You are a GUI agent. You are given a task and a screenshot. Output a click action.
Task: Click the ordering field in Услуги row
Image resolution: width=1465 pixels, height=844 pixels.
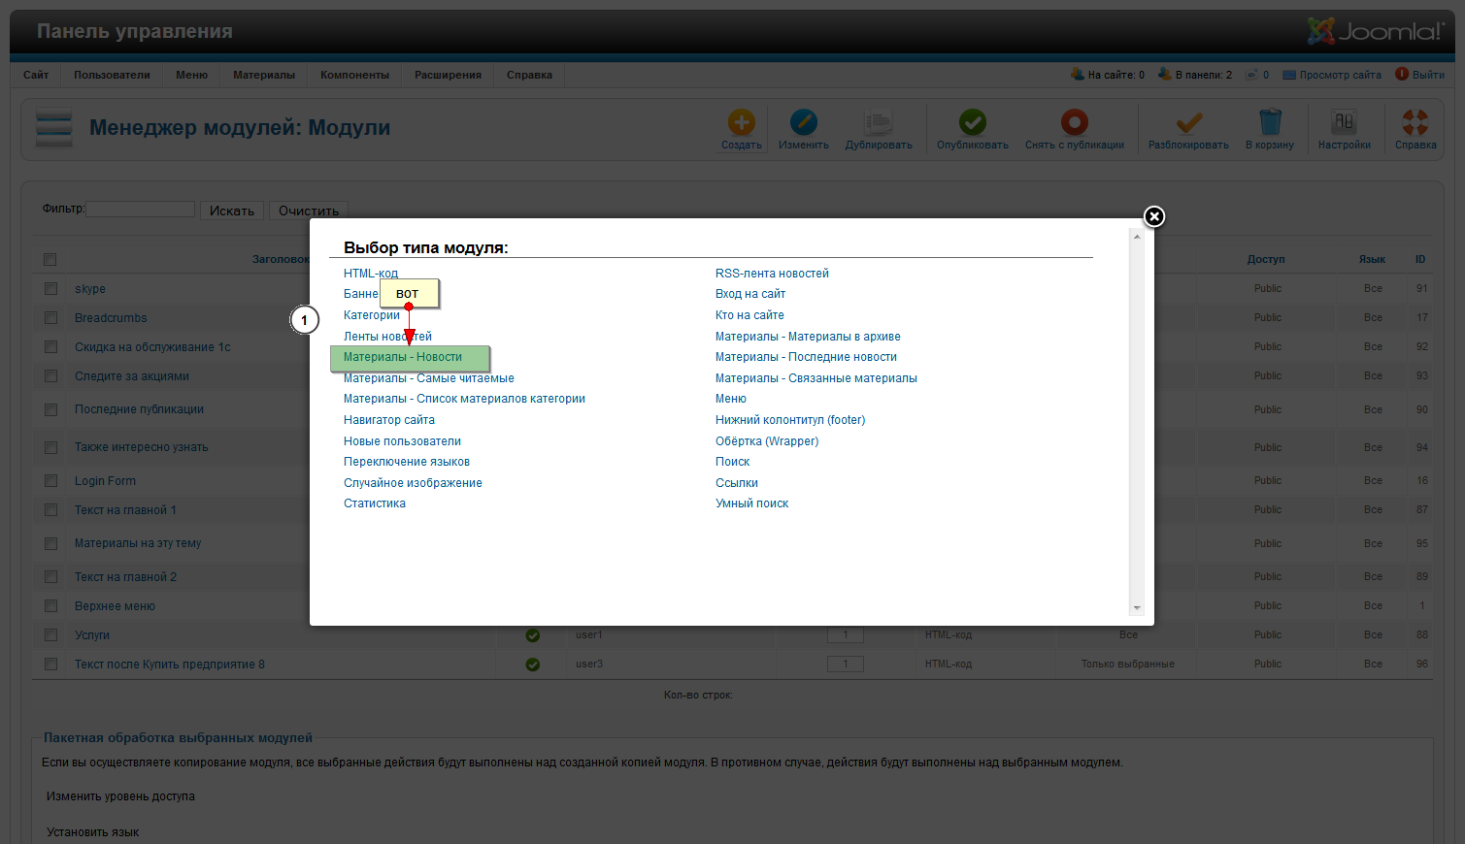846,635
